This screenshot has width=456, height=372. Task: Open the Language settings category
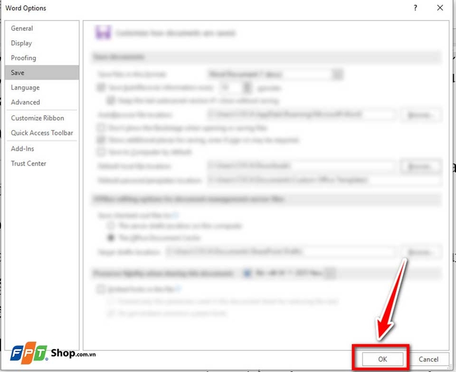tap(42, 88)
